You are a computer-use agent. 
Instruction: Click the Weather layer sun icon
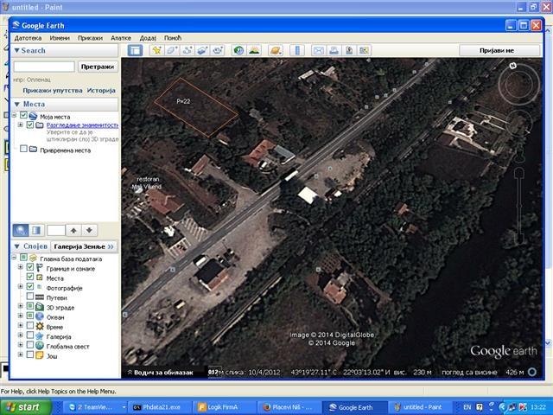[x=40, y=327]
